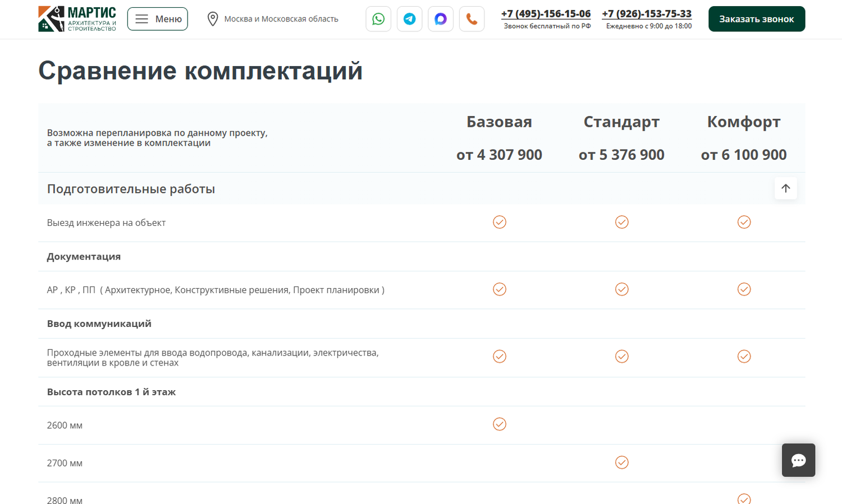Click the Мартис logo

(x=77, y=19)
